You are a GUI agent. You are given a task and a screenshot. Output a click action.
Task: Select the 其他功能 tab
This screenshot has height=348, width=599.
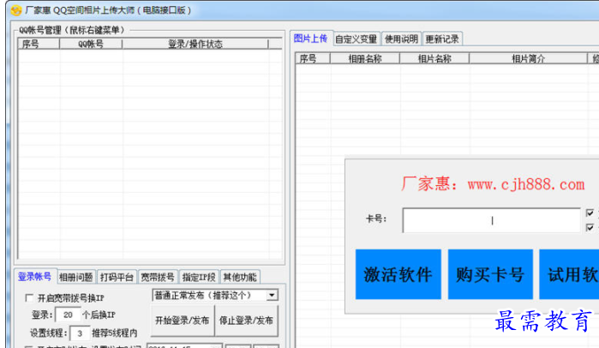coord(240,277)
